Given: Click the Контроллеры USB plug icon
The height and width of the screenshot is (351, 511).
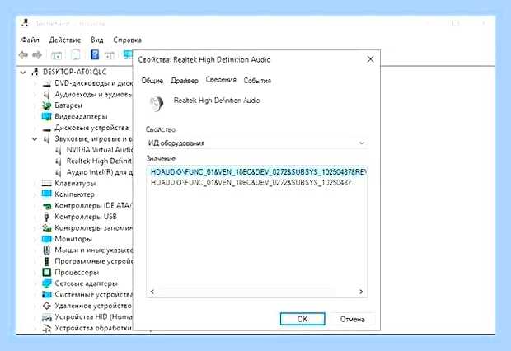Looking at the screenshot, I should [x=47, y=217].
